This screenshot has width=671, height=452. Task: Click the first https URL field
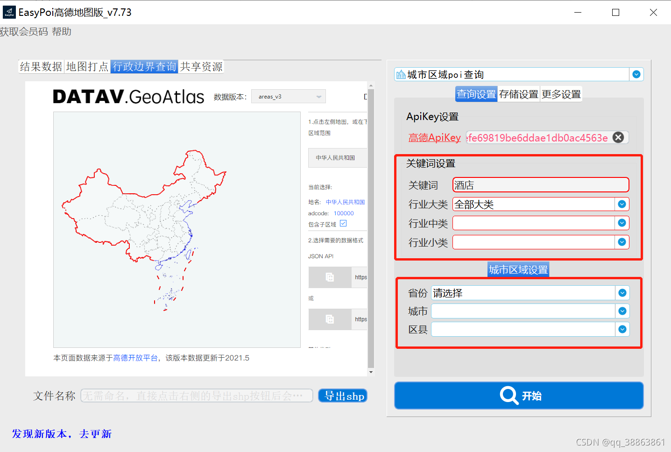pyautogui.click(x=360, y=277)
